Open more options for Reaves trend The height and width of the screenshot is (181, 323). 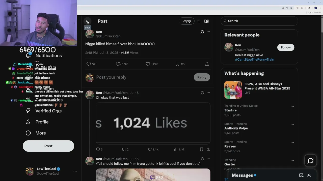point(292,143)
